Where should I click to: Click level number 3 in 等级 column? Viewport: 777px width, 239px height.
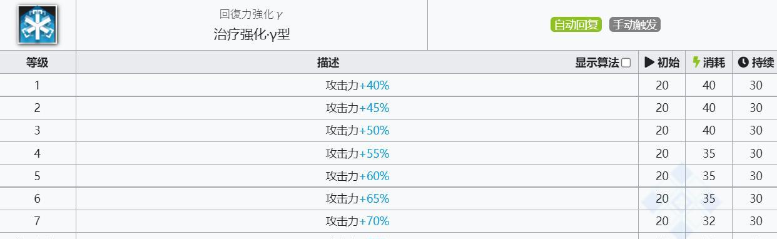pos(38,131)
